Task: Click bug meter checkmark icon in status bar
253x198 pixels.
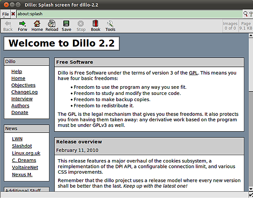Action: pos(251,195)
